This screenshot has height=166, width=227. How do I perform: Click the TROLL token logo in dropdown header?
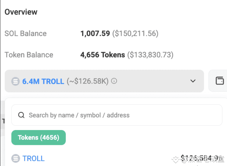tap(16, 81)
